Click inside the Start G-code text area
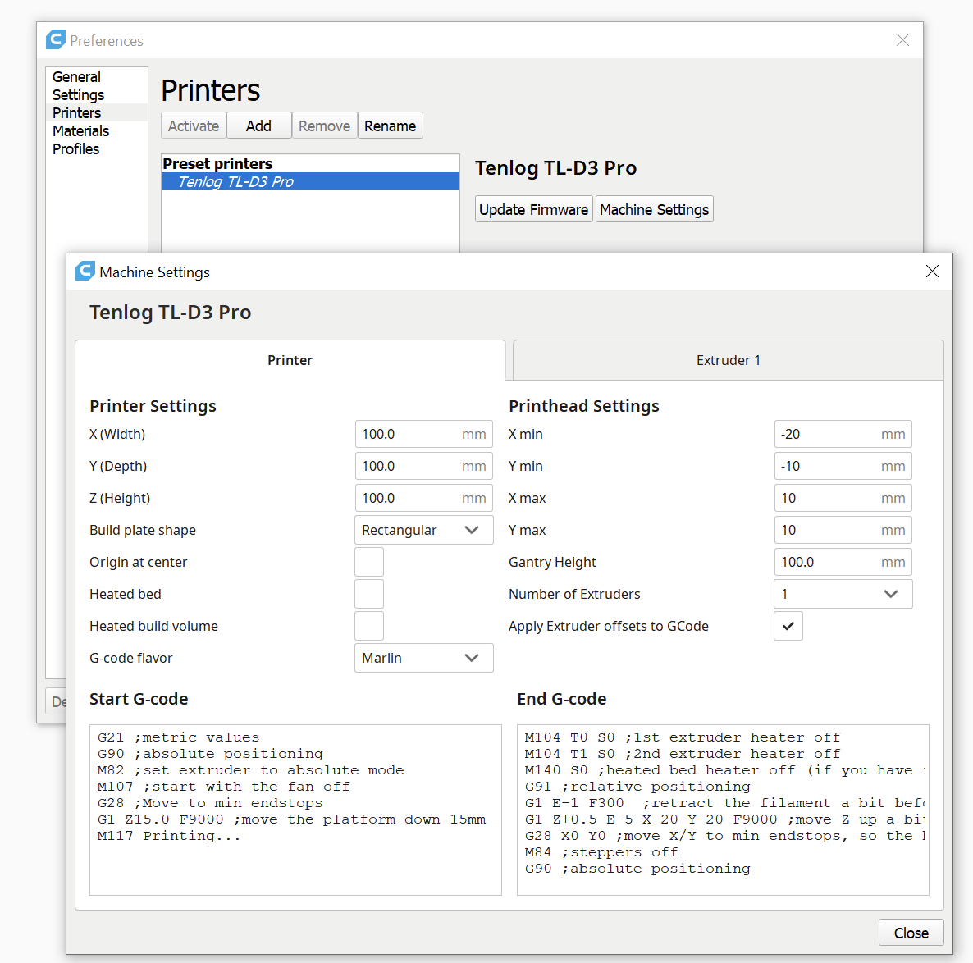This screenshot has height=963, width=973. click(x=295, y=810)
